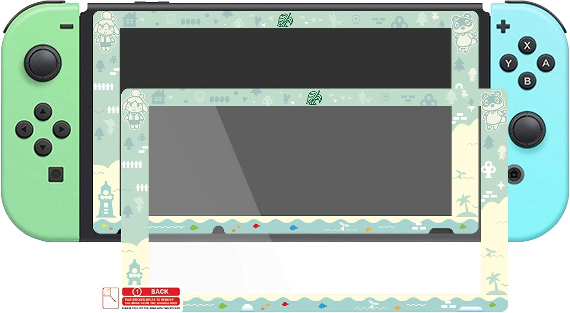The image size is (570, 313).
Task: Click the minus button on the green Joy-Con
Action: (67, 26)
